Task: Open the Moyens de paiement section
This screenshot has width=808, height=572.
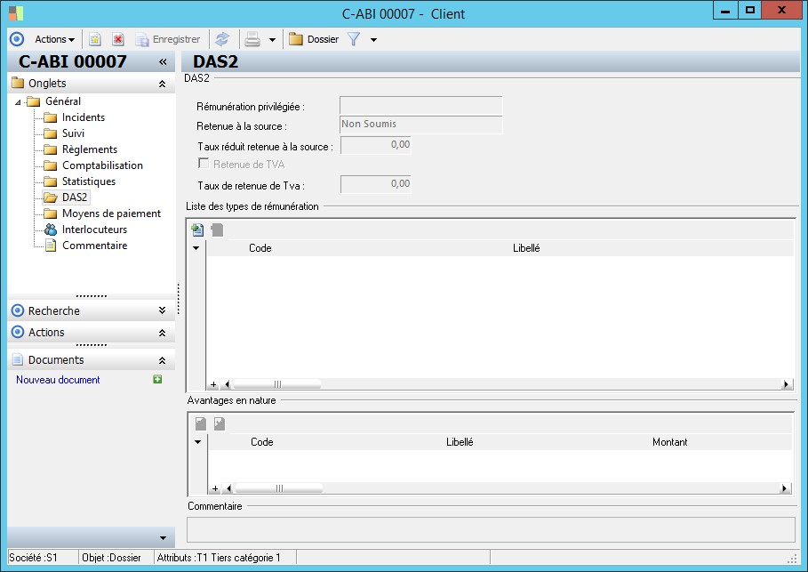Action: coord(111,213)
